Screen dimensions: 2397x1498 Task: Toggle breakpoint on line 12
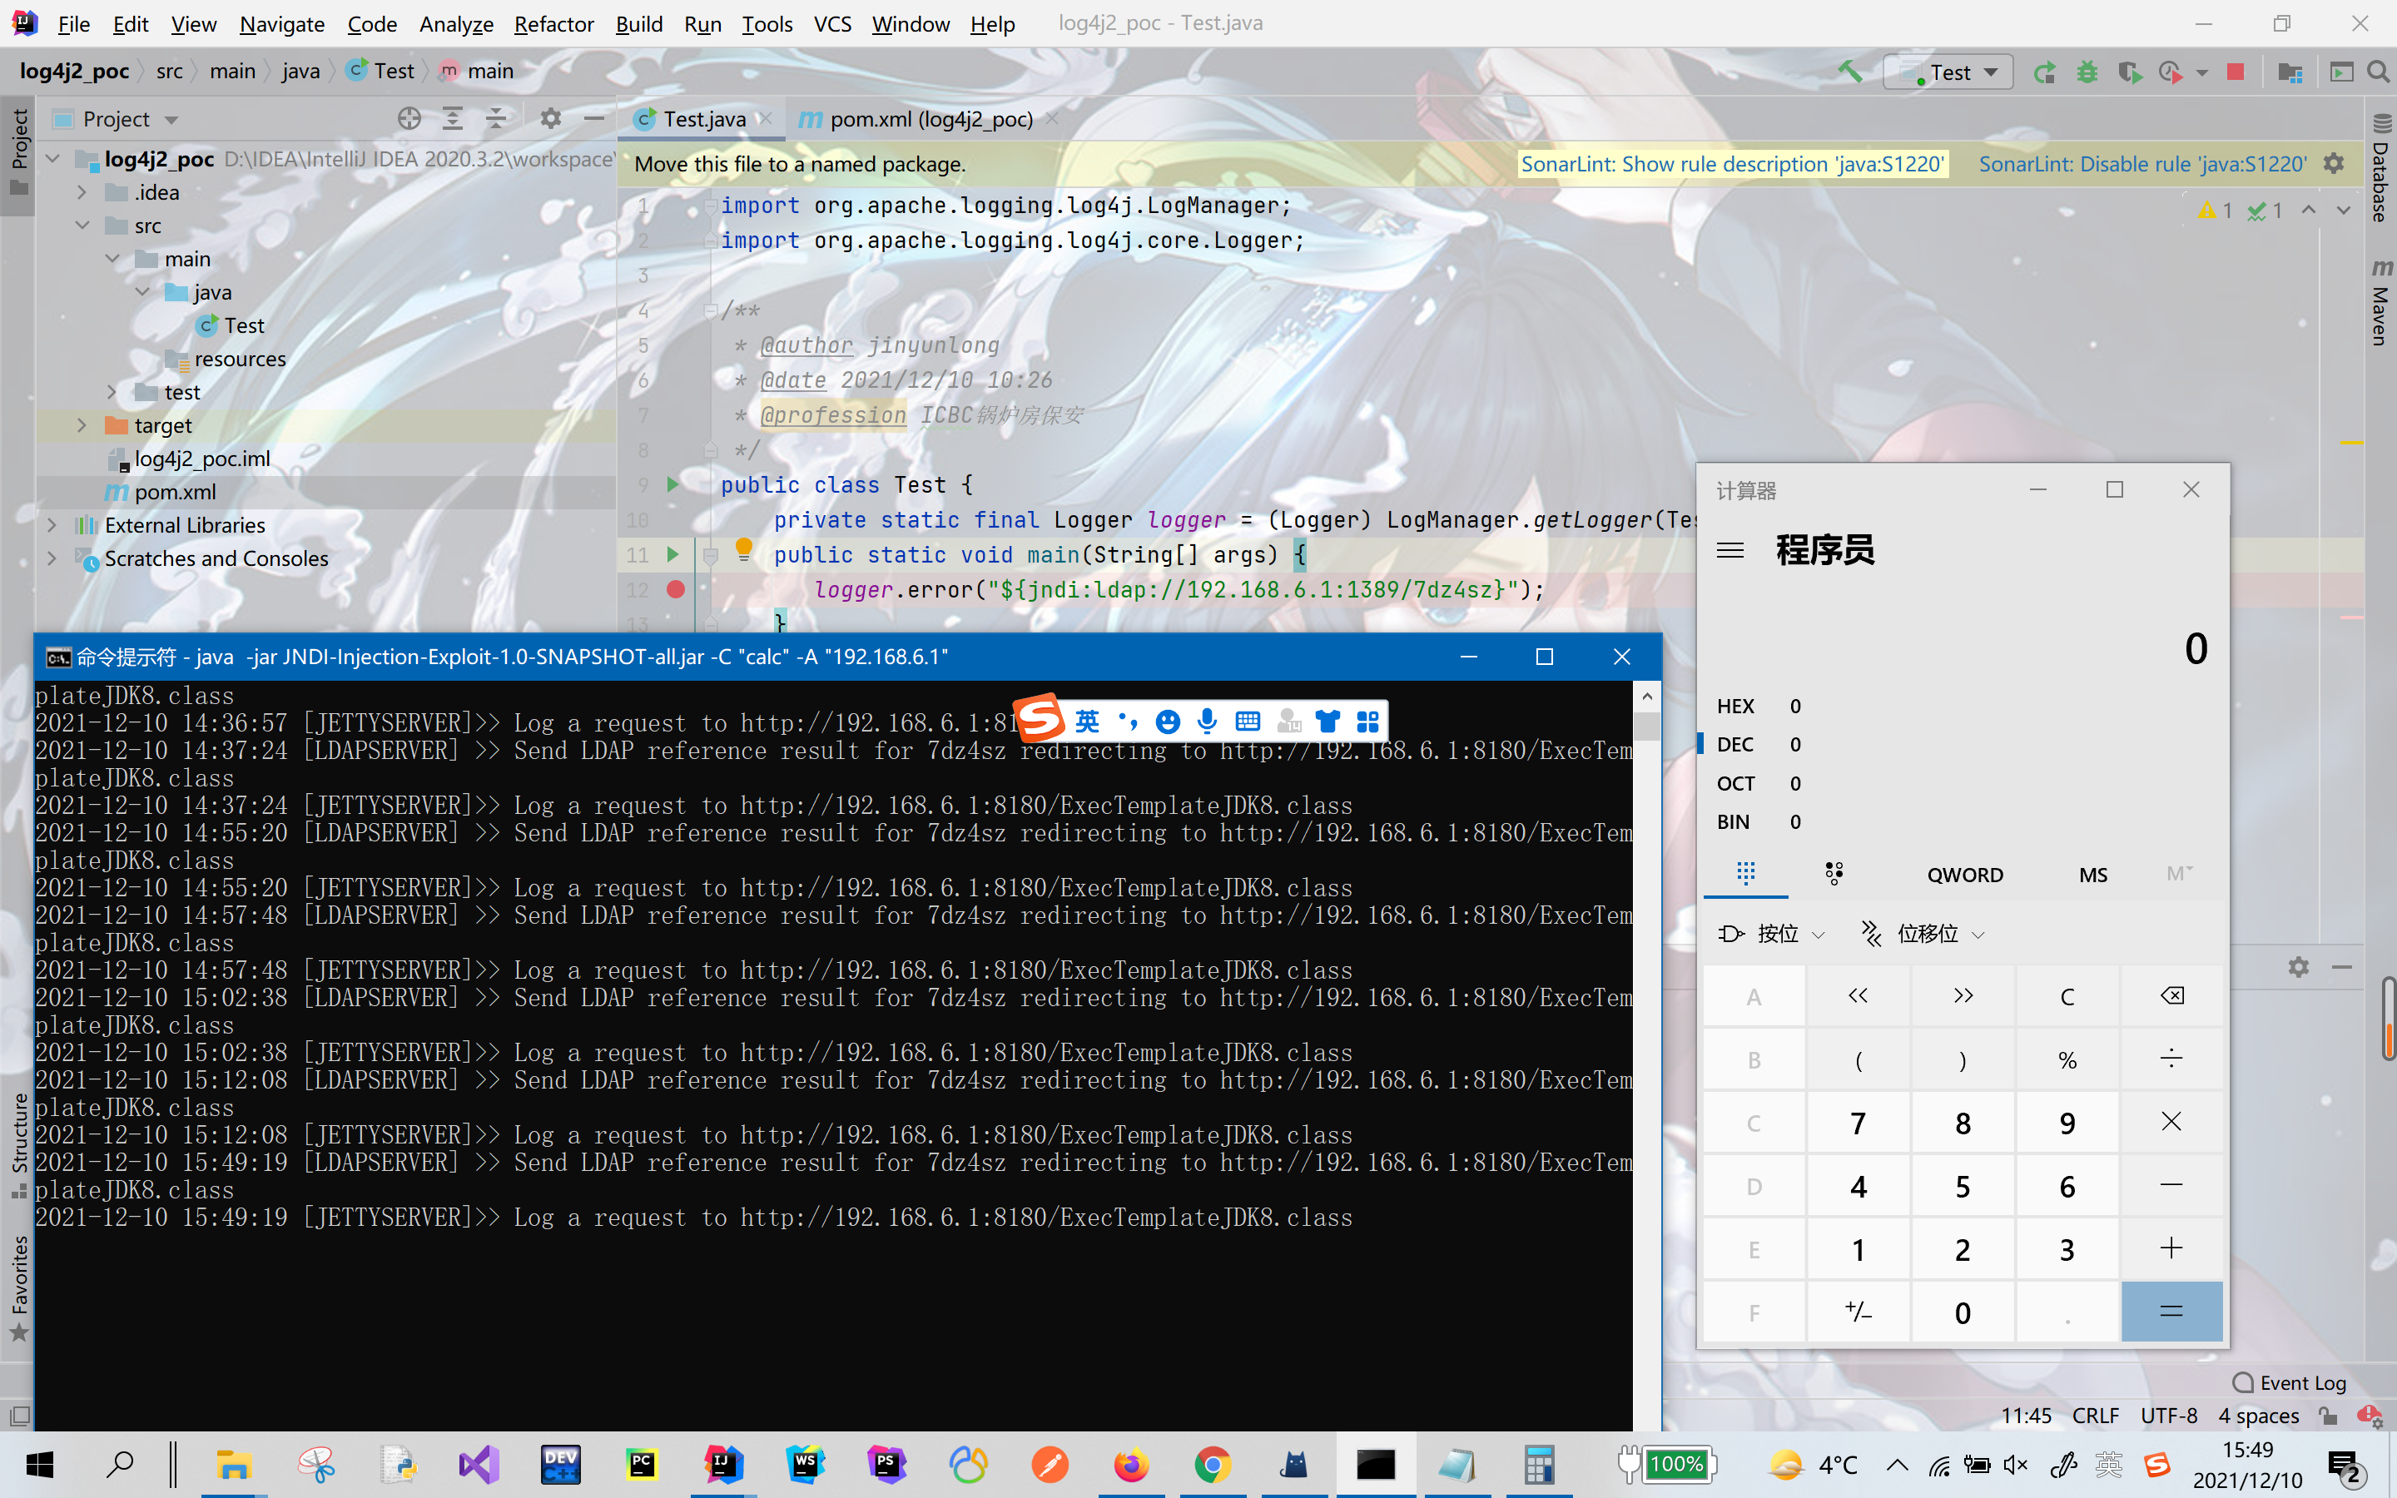(676, 589)
